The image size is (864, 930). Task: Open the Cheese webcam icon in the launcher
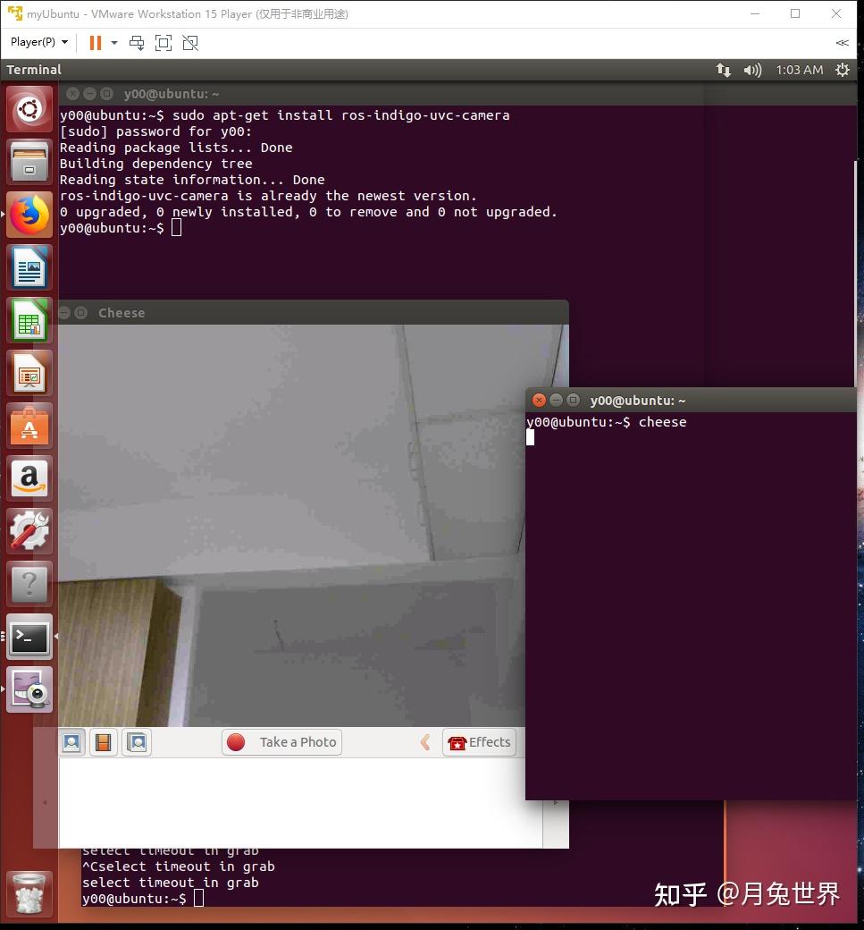[x=29, y=689]
